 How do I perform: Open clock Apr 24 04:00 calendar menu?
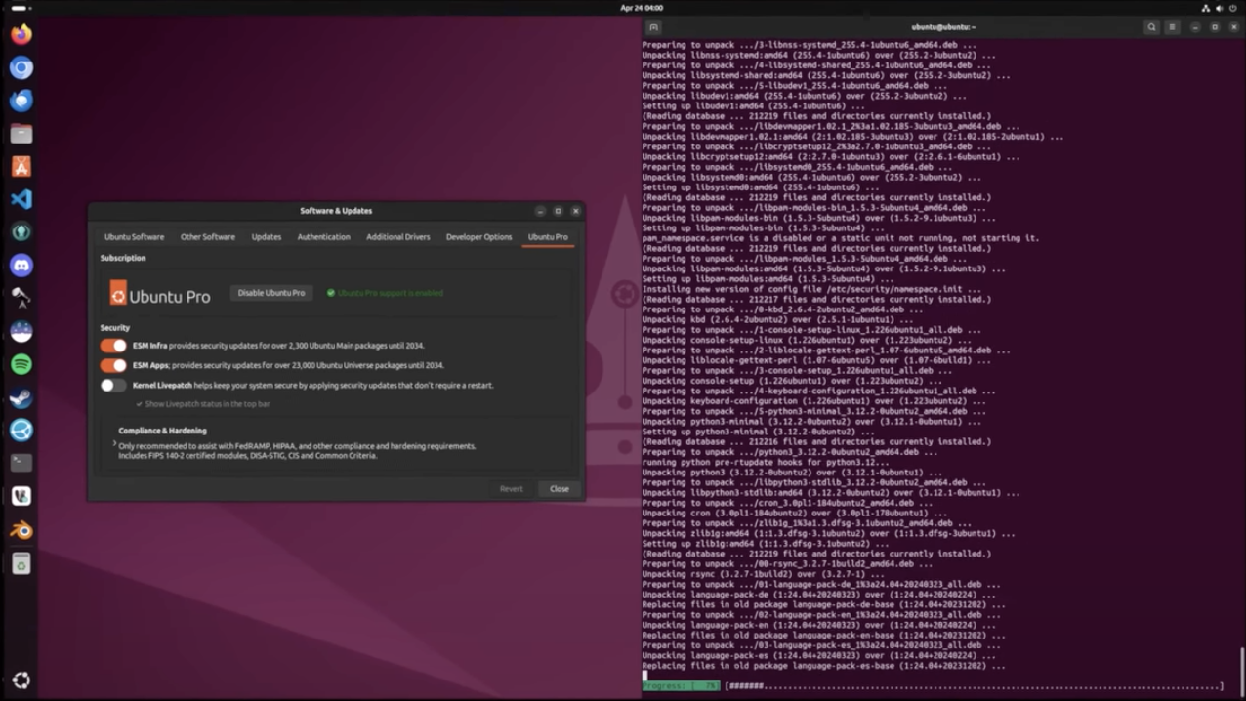642,8
